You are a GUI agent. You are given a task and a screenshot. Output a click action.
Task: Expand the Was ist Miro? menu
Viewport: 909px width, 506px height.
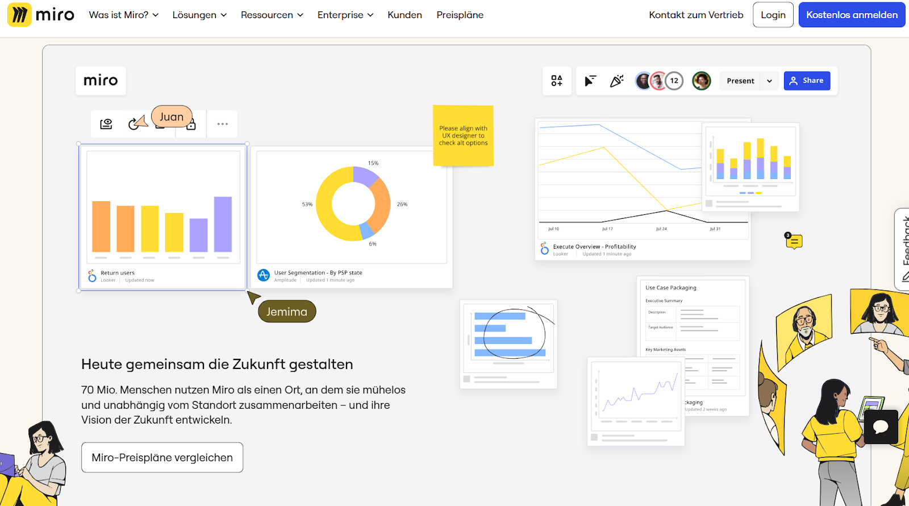[x=124, y=15]
